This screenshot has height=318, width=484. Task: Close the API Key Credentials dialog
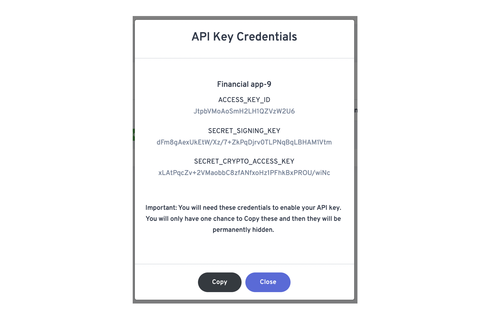tap(268, 282)
